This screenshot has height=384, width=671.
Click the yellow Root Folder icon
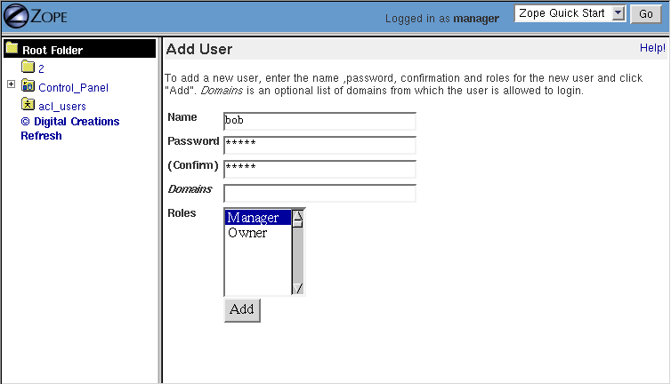tap(12, 49)
